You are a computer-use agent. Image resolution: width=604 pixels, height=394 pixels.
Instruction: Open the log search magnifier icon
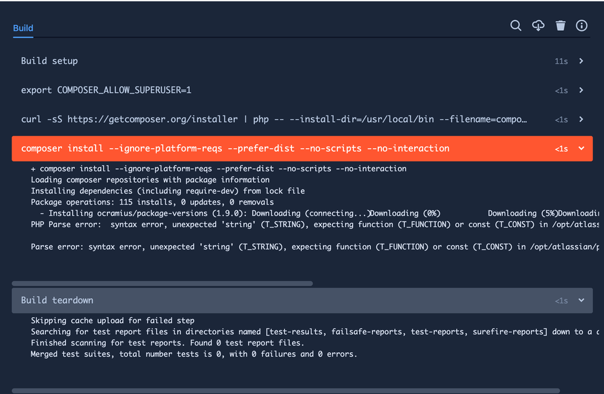(516, 26)
